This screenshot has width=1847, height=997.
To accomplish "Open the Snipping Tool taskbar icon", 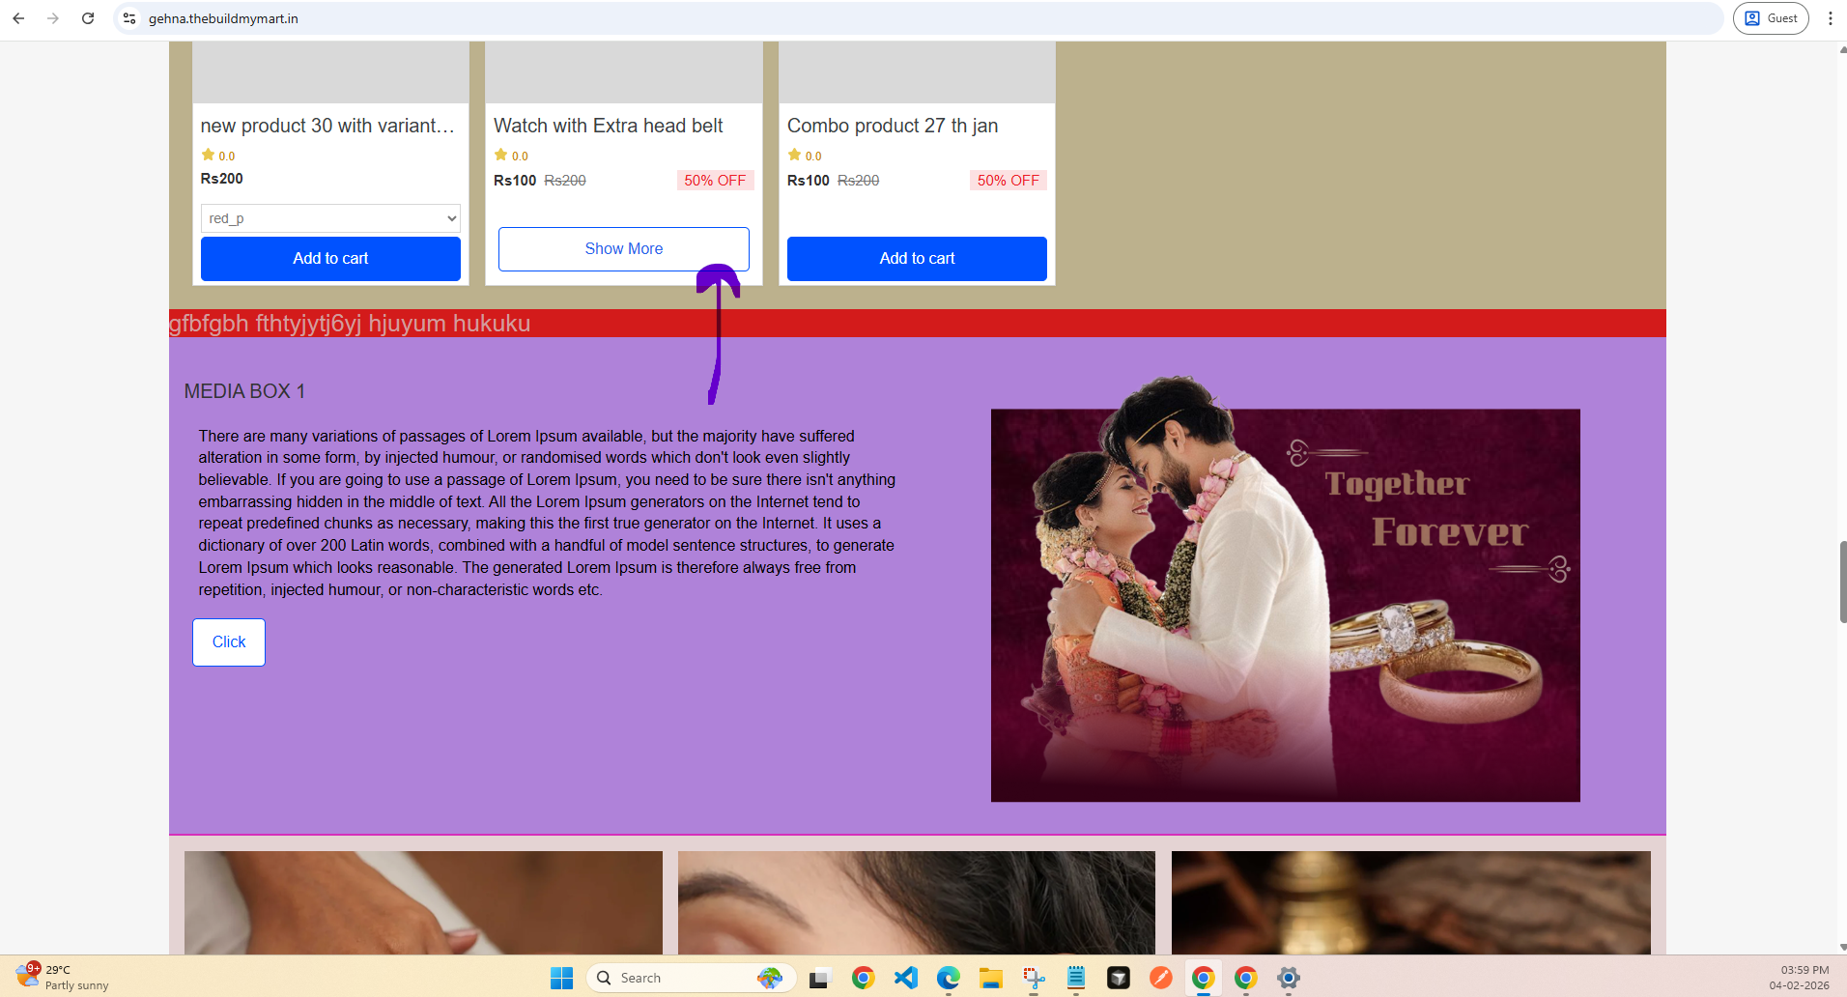I will pos(1034,979).
